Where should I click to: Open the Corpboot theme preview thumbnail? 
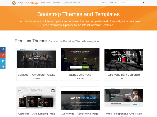click(x=36, y=59)
